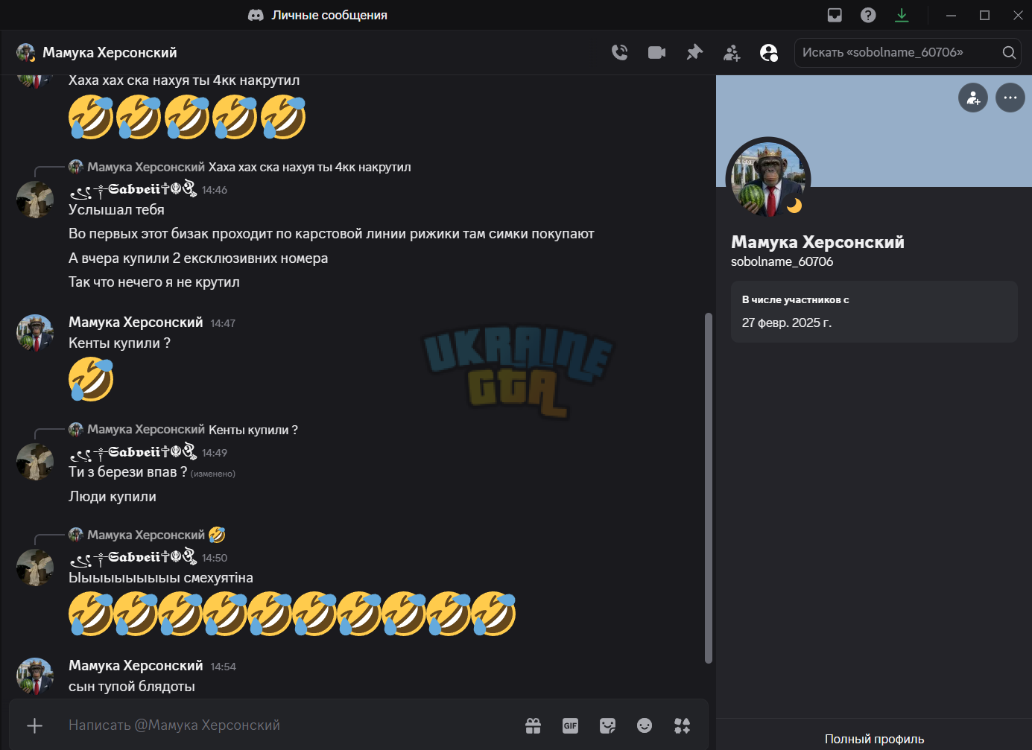Click Gabveii username at 14:49 message
The height and width of the screenshot is (750, 1032).
[x=133, y=452]
